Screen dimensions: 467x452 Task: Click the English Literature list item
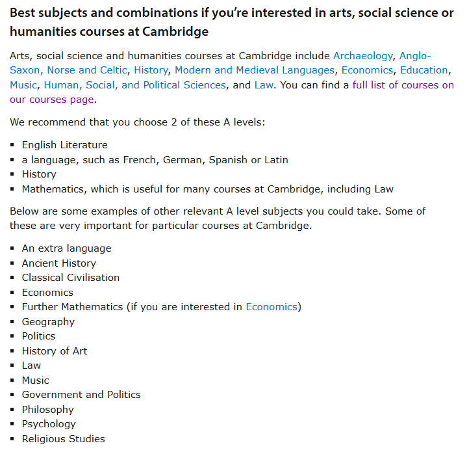pyautogui.click(x=65, y=145)
